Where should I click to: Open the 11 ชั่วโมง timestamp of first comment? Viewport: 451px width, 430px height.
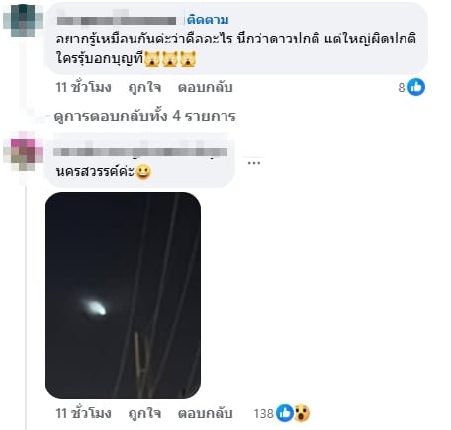click(x=83, y=87)
